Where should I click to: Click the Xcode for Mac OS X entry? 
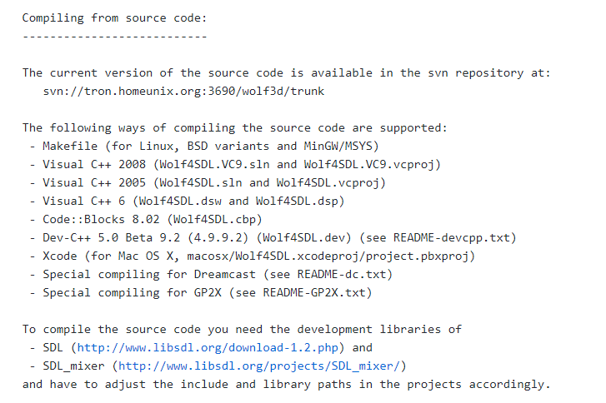point(253,256)
